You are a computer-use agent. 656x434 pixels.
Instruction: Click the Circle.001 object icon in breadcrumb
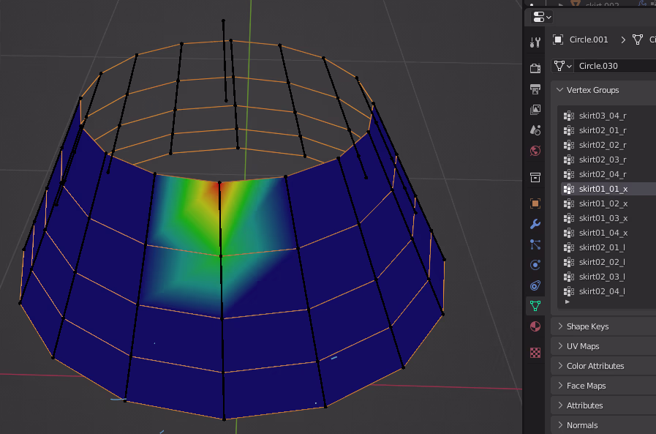[558, 40]
